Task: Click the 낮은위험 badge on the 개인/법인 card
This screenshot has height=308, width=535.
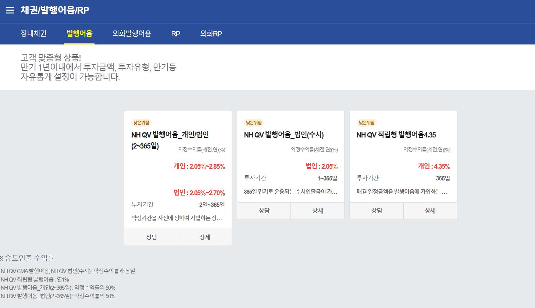Action: point(142,123)
